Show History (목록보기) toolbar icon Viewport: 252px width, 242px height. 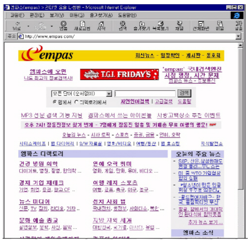[x=160, y=25]
